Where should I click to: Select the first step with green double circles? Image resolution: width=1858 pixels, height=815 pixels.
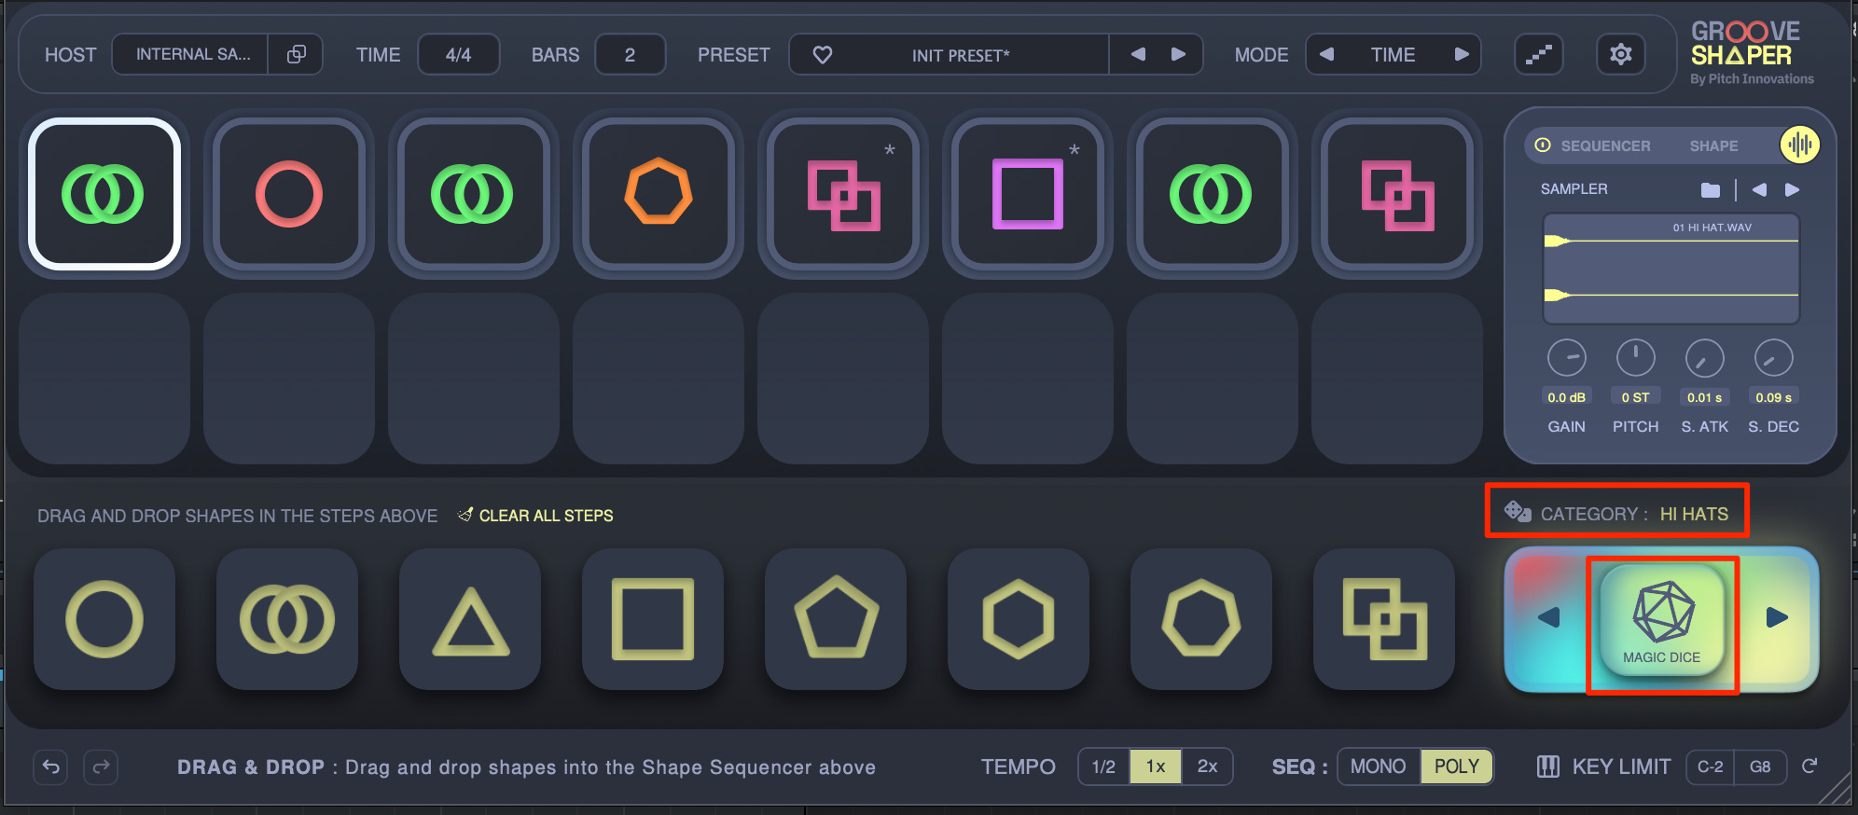(104, 194)
